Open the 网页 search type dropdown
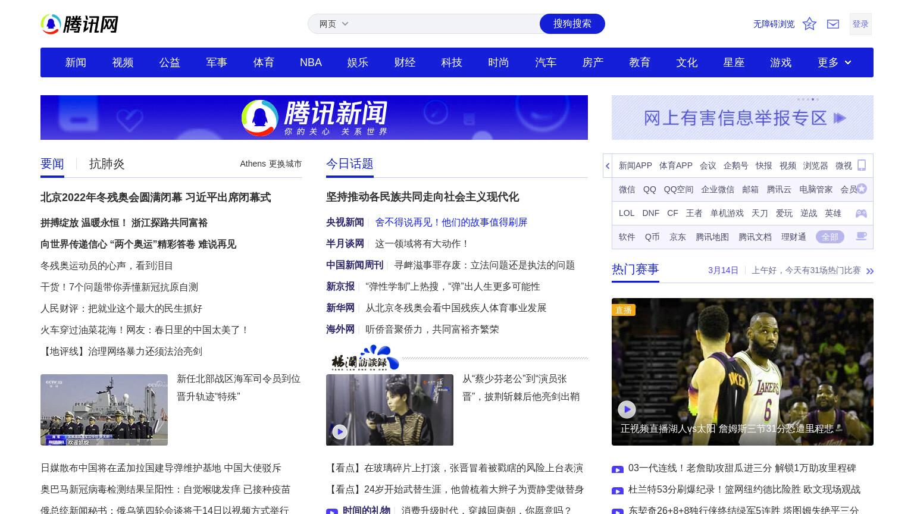The image size is (914, 514). pyautogui.click(x=334, y=24)
